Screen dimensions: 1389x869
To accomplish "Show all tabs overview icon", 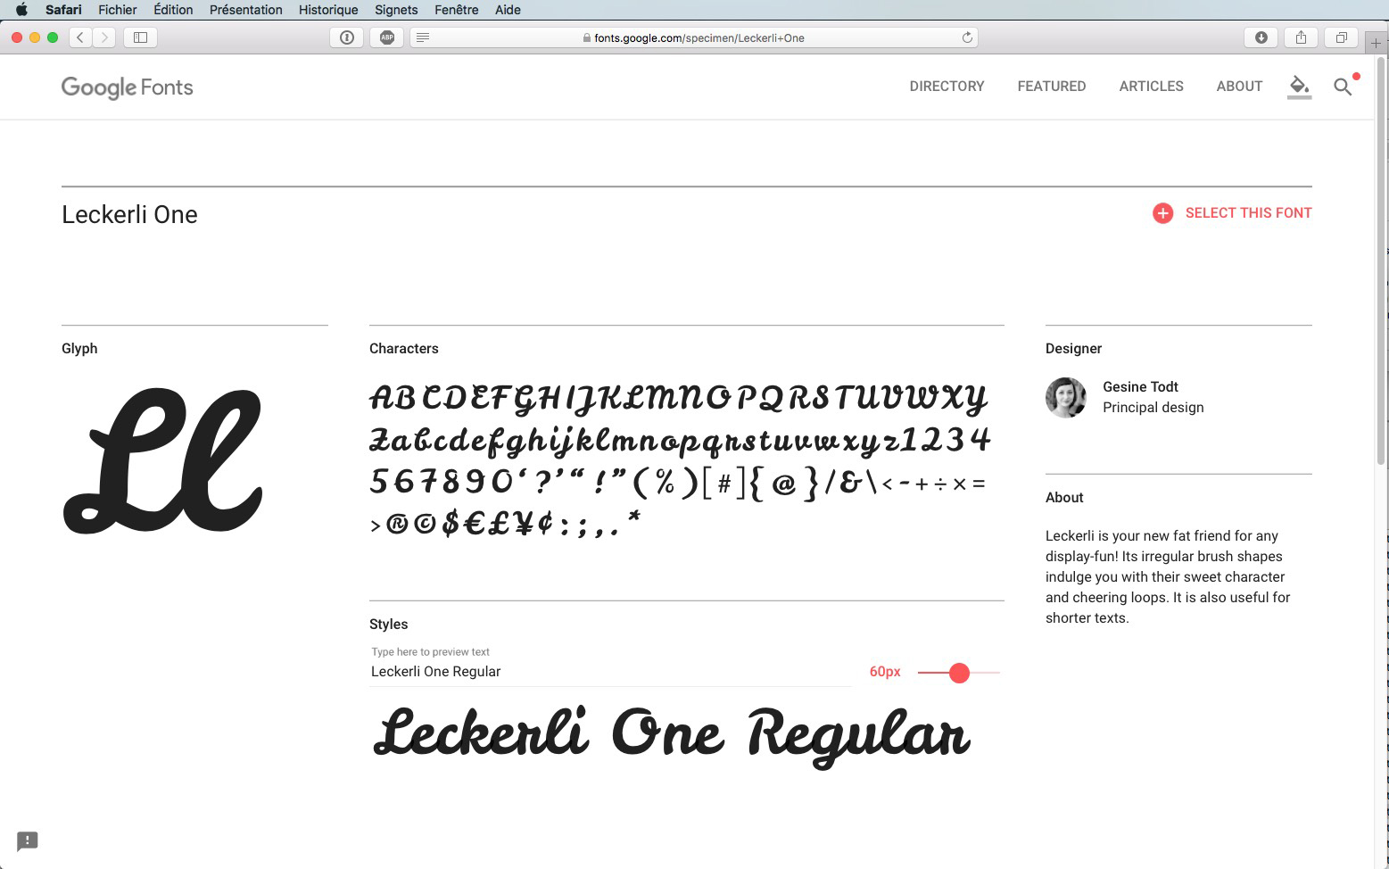I will point(1341,37).
